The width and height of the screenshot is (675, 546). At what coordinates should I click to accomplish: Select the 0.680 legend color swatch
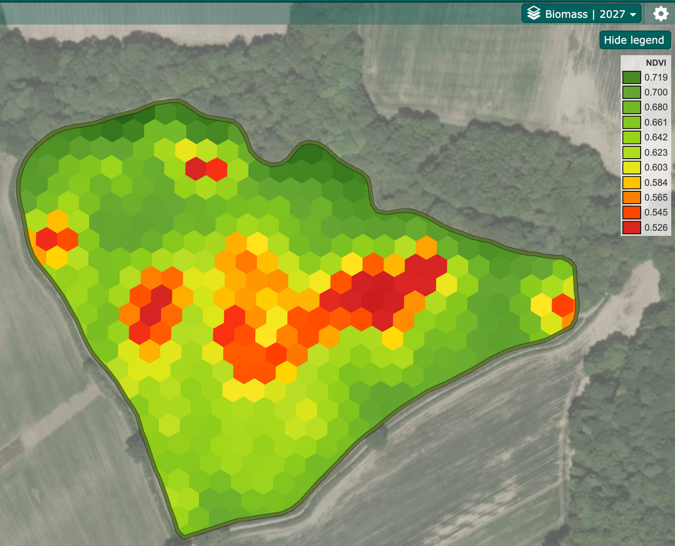(x=632, y=107)
